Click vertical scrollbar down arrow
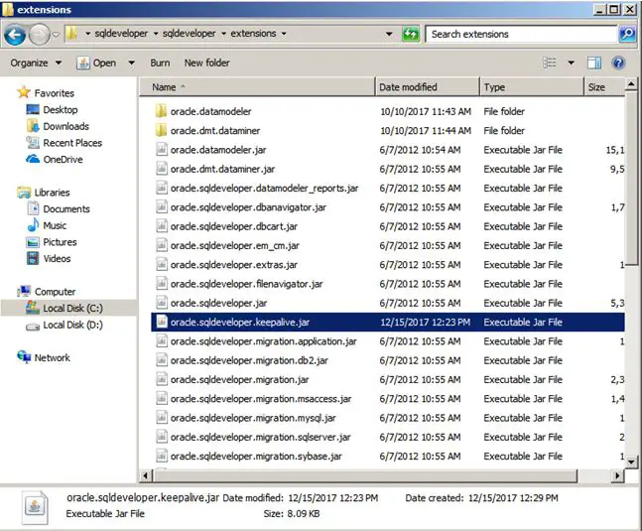 pyautogui.click(x=631, y=463)
